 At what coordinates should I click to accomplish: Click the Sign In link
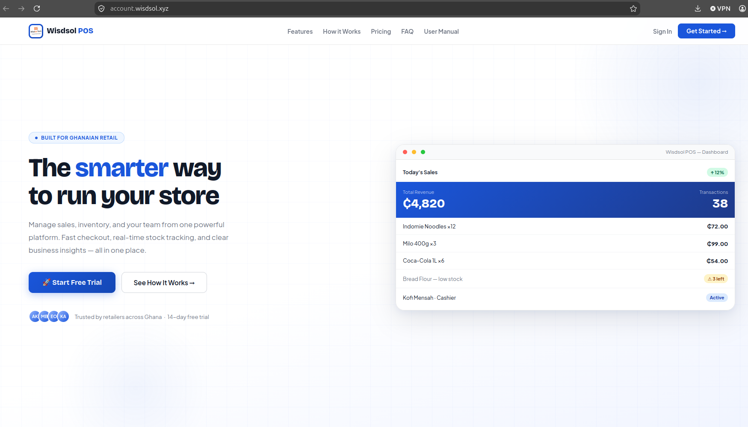click(662, 32)
